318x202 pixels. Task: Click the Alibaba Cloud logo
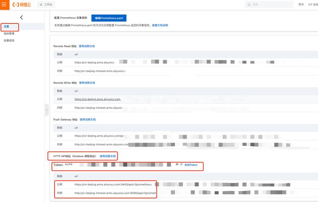22,4
